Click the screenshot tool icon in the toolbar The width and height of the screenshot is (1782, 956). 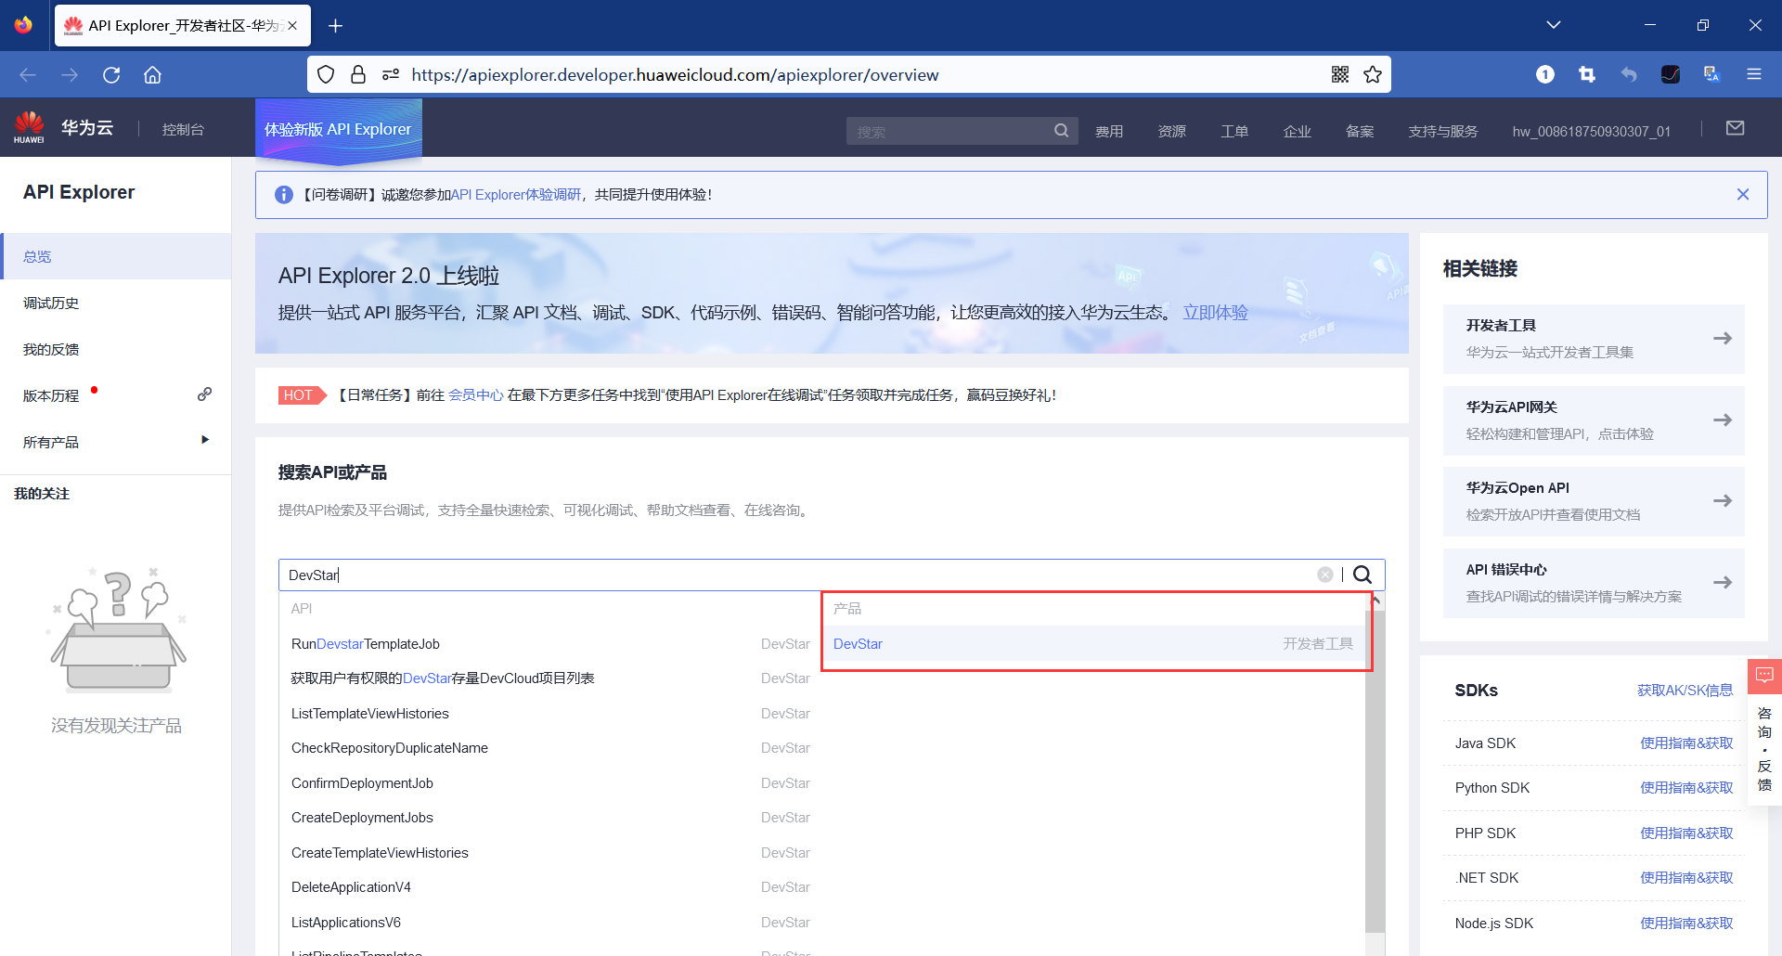coord(1587,74)
